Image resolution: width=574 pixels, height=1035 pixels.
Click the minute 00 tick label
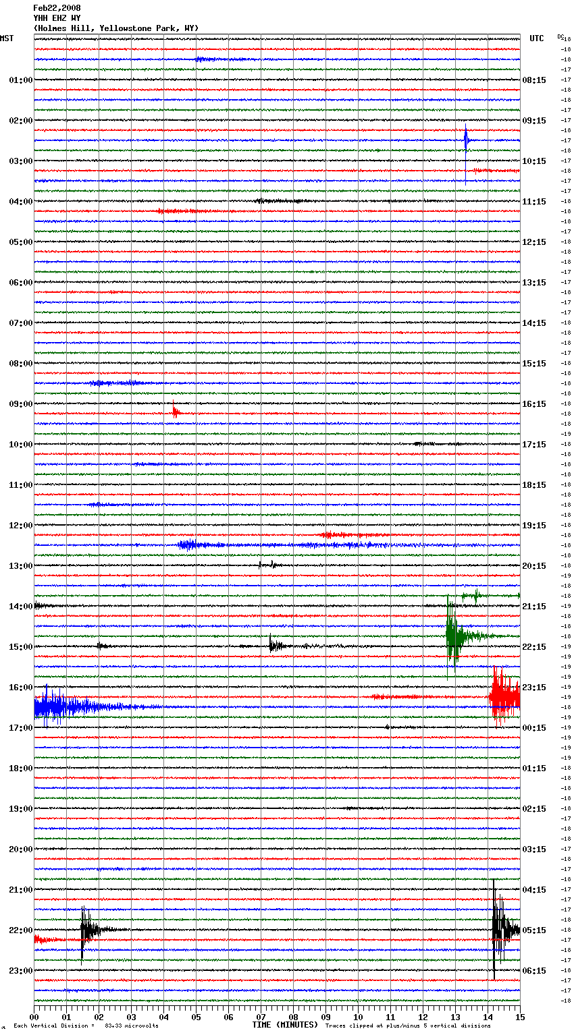click(34, 1017)
